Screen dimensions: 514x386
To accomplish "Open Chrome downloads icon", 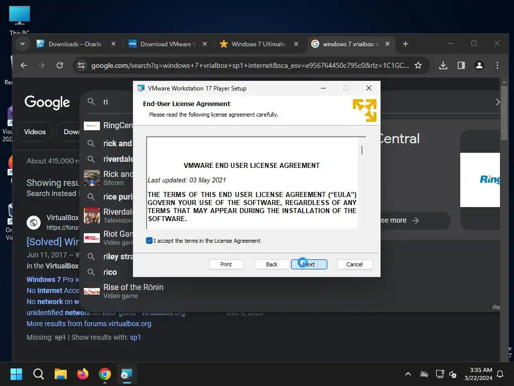I will tap(443, 65).
